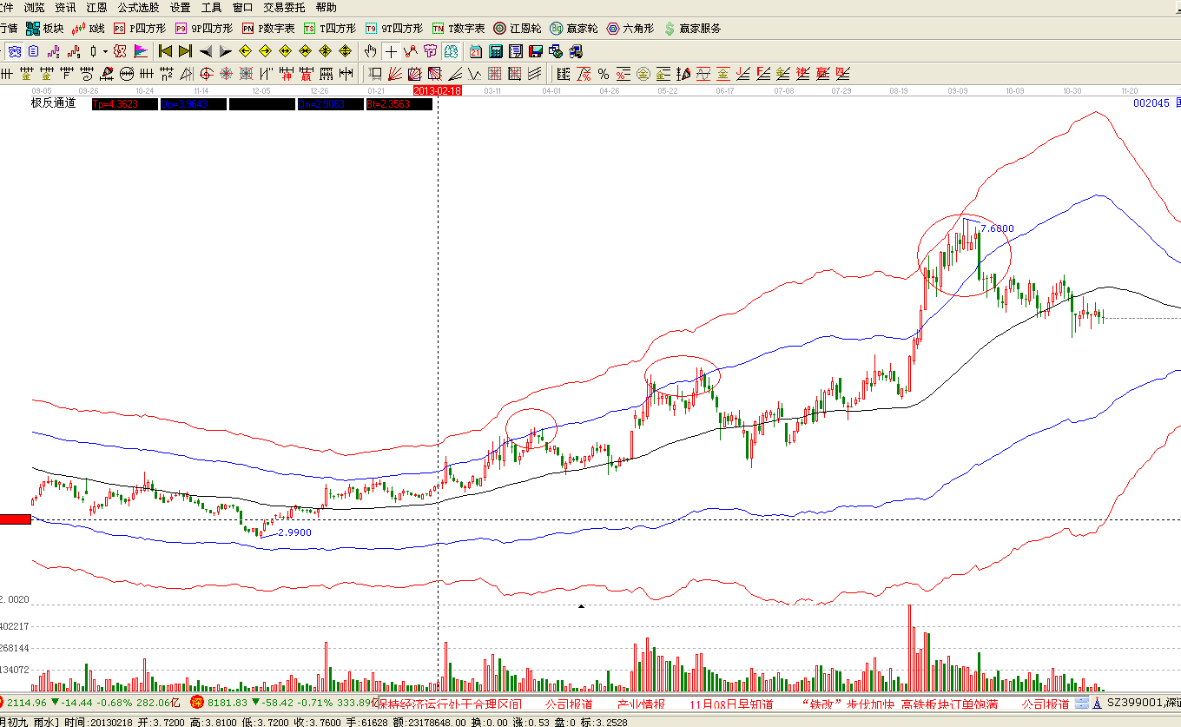1181x727 pixels.
Task: Toggle the crosshair cursor mode
Action: 392,51
